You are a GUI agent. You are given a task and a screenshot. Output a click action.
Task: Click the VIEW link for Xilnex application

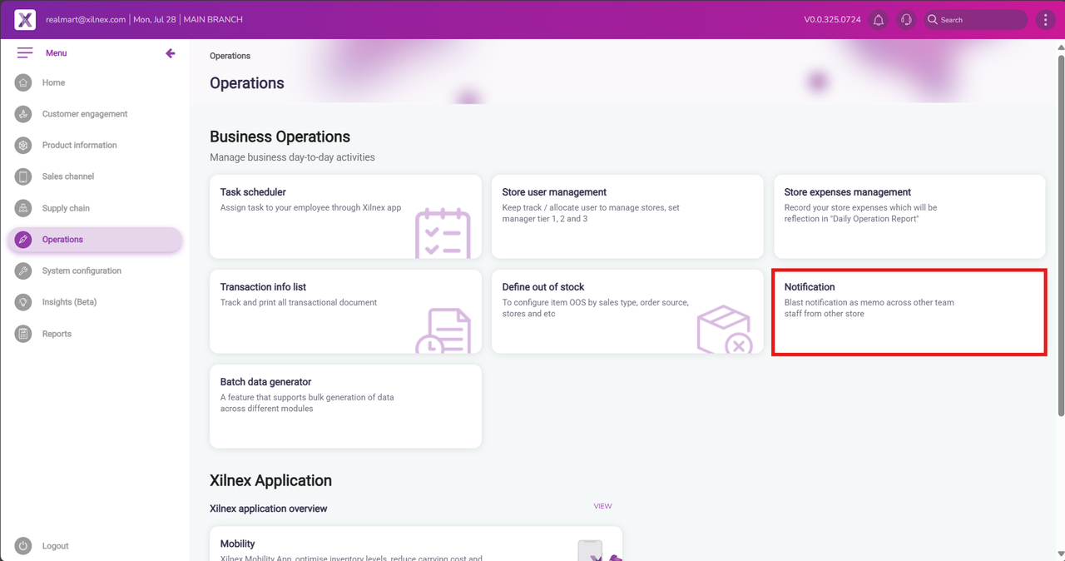coord(602,506)
